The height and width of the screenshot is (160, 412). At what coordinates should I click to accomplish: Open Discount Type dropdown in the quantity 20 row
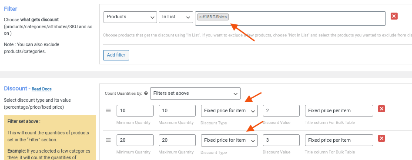[229, 140]
